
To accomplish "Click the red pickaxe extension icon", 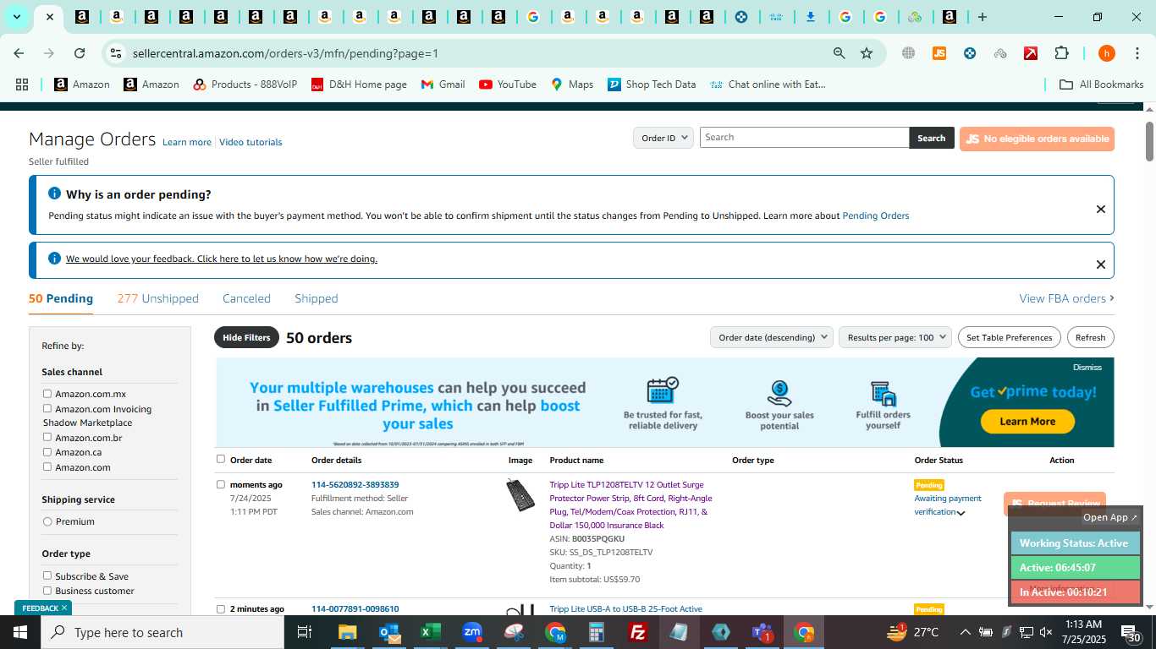I will (1031, 53).
